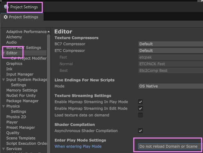This screenshot has width=203, height=153.
Task: Click Line Endings For New Scripts header
Action: 85,80
